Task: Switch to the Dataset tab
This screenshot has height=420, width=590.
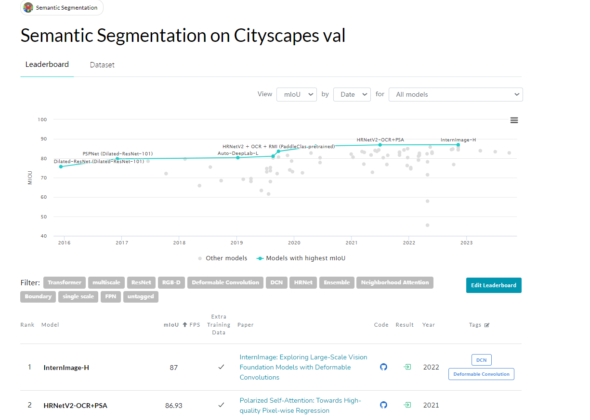Action: (x=102, y=64)
